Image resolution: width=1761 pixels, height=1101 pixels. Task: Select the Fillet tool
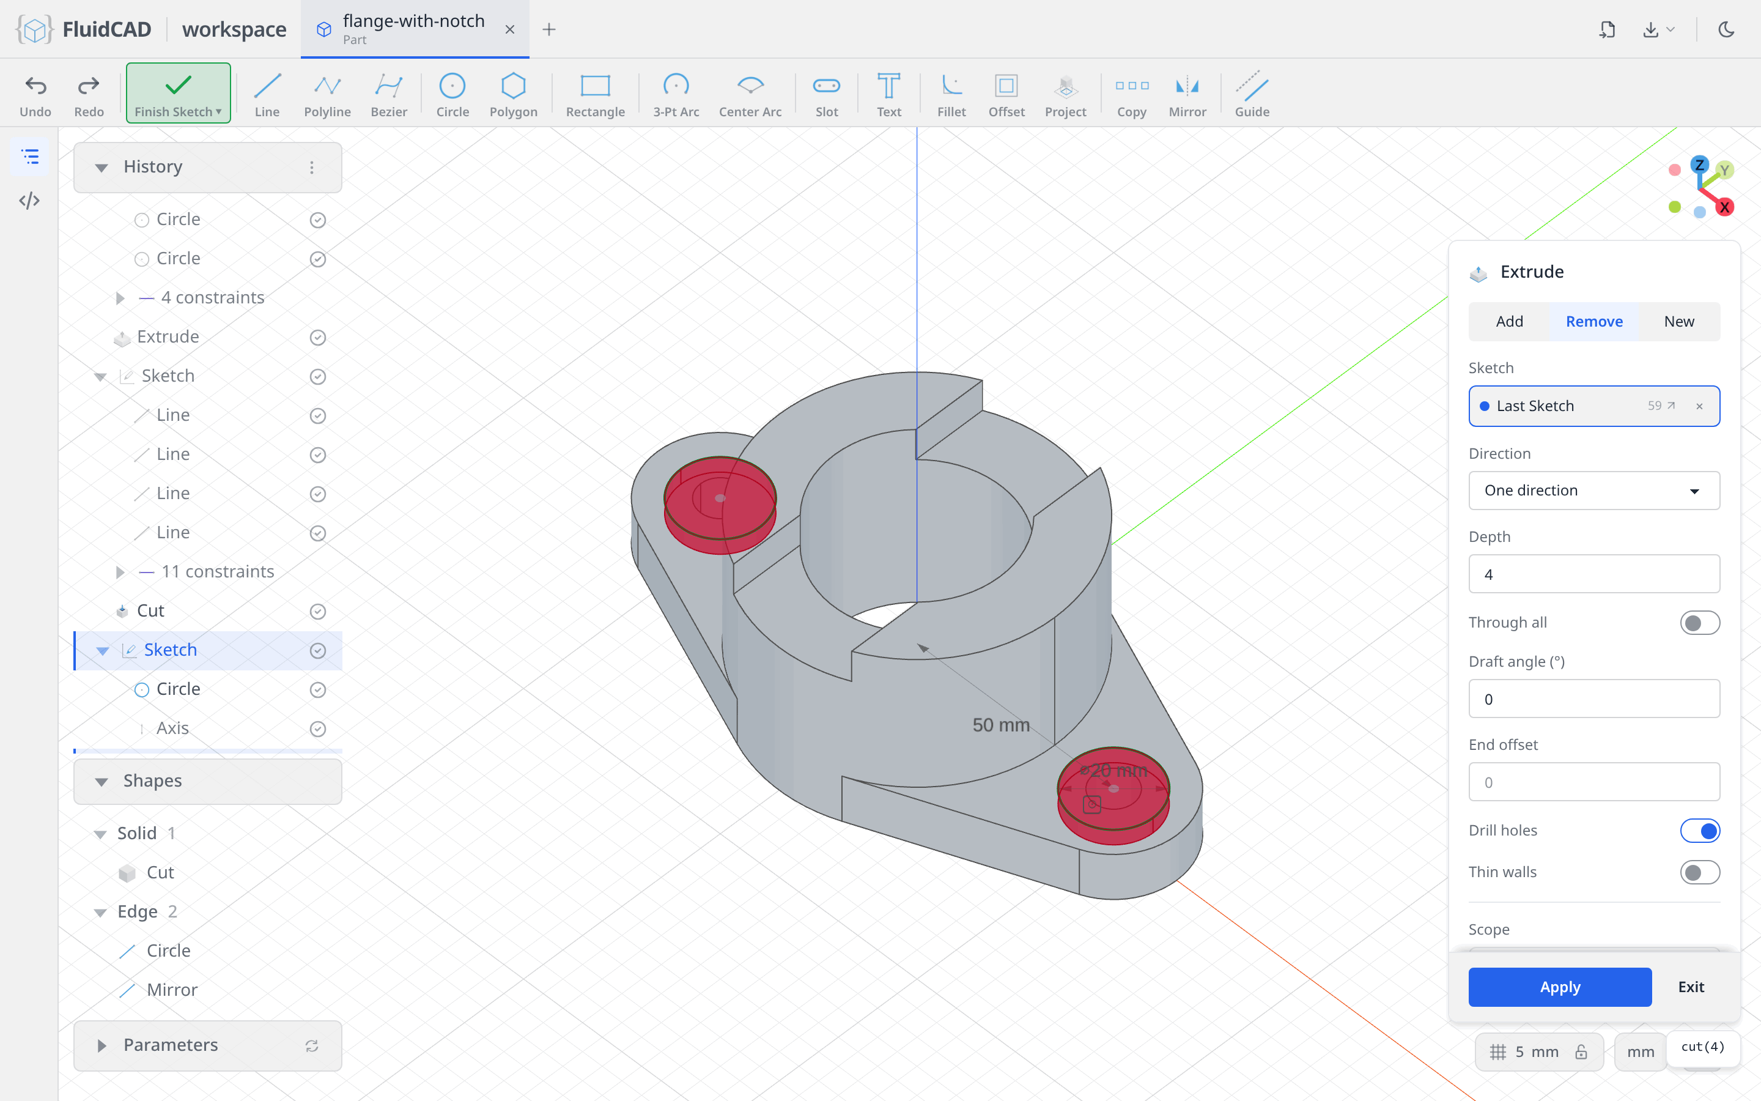[951, 95]
